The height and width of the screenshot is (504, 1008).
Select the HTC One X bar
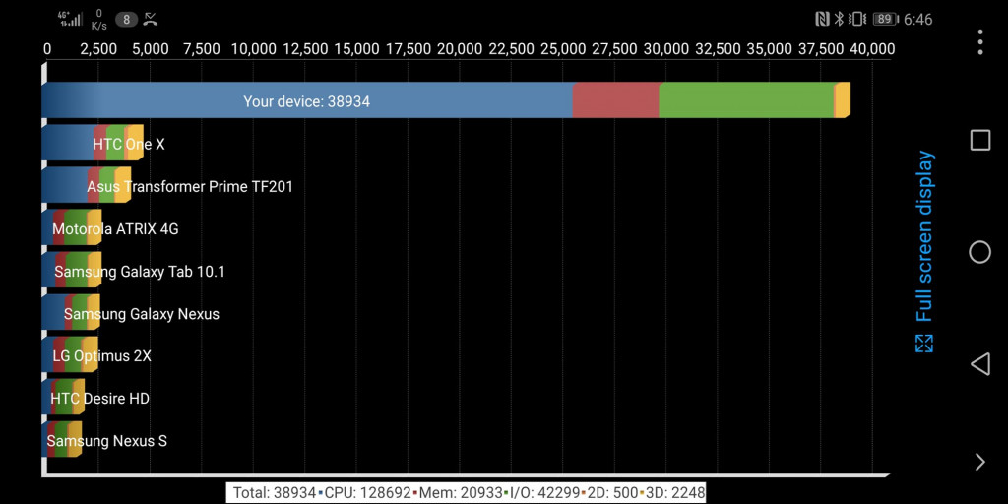pyautogui.click(x=92, y=143)
